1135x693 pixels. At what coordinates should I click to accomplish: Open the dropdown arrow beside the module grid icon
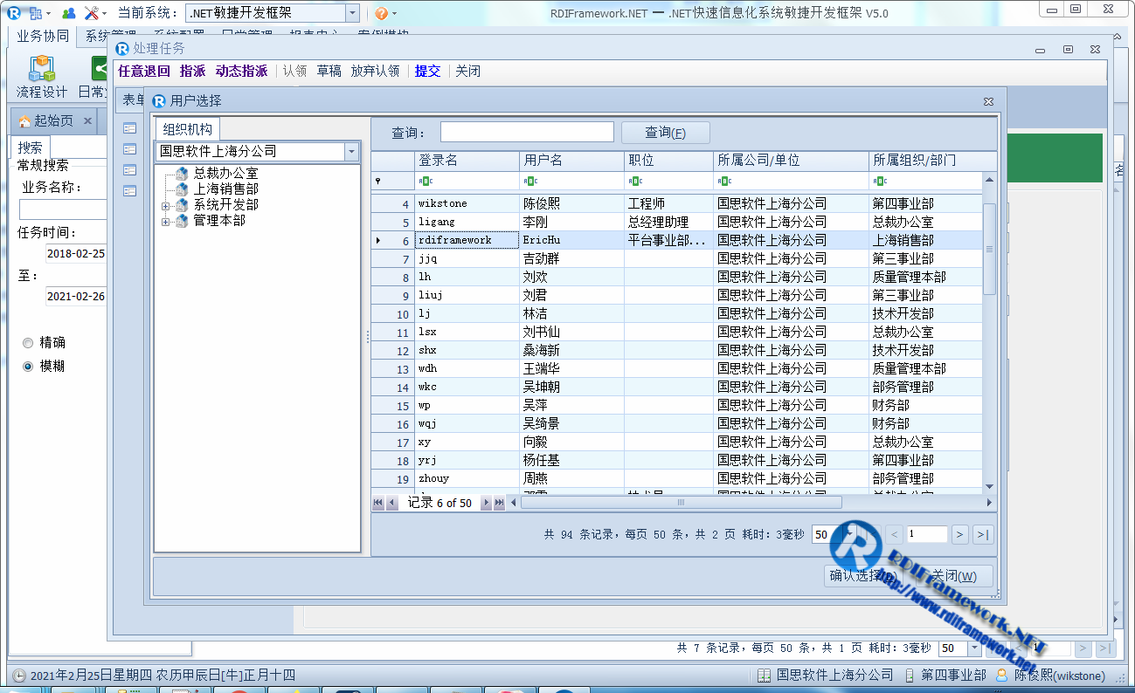point(48,13)
